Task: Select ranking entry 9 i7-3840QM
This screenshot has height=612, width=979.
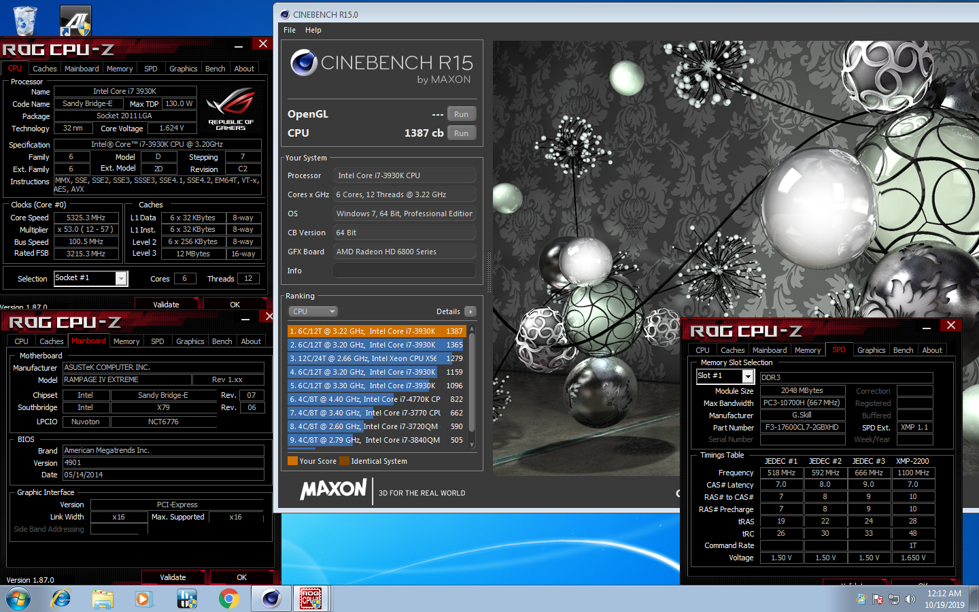Action: coord(377,440)
